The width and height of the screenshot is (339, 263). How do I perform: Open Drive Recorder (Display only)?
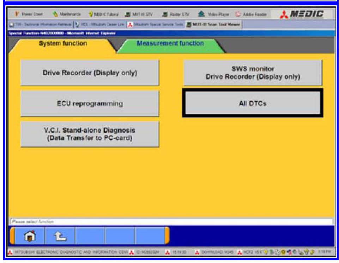(x=90, y=73)
